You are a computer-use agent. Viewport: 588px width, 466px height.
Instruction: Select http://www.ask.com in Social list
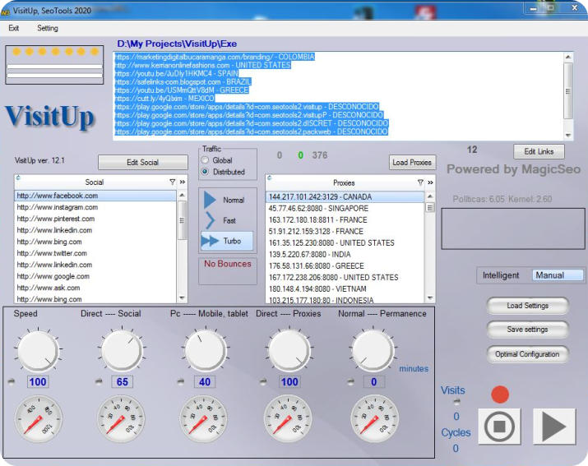coord(95,288)
